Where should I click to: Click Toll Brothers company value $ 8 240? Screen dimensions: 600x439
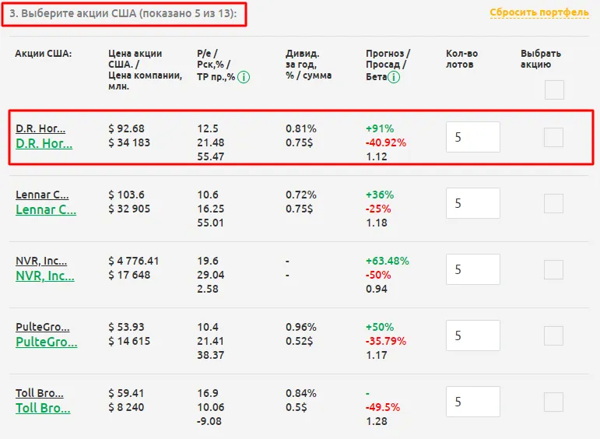[126, 407]
